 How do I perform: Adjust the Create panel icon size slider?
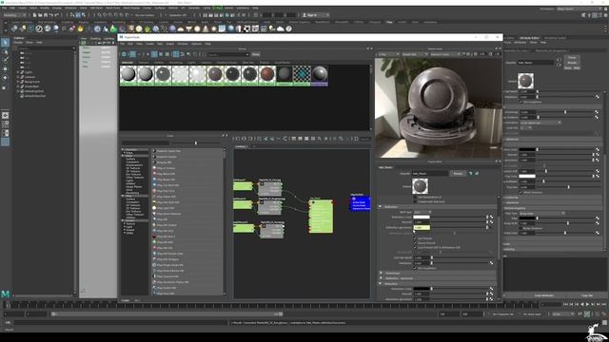pyautogui.click(x=196, y=143)
